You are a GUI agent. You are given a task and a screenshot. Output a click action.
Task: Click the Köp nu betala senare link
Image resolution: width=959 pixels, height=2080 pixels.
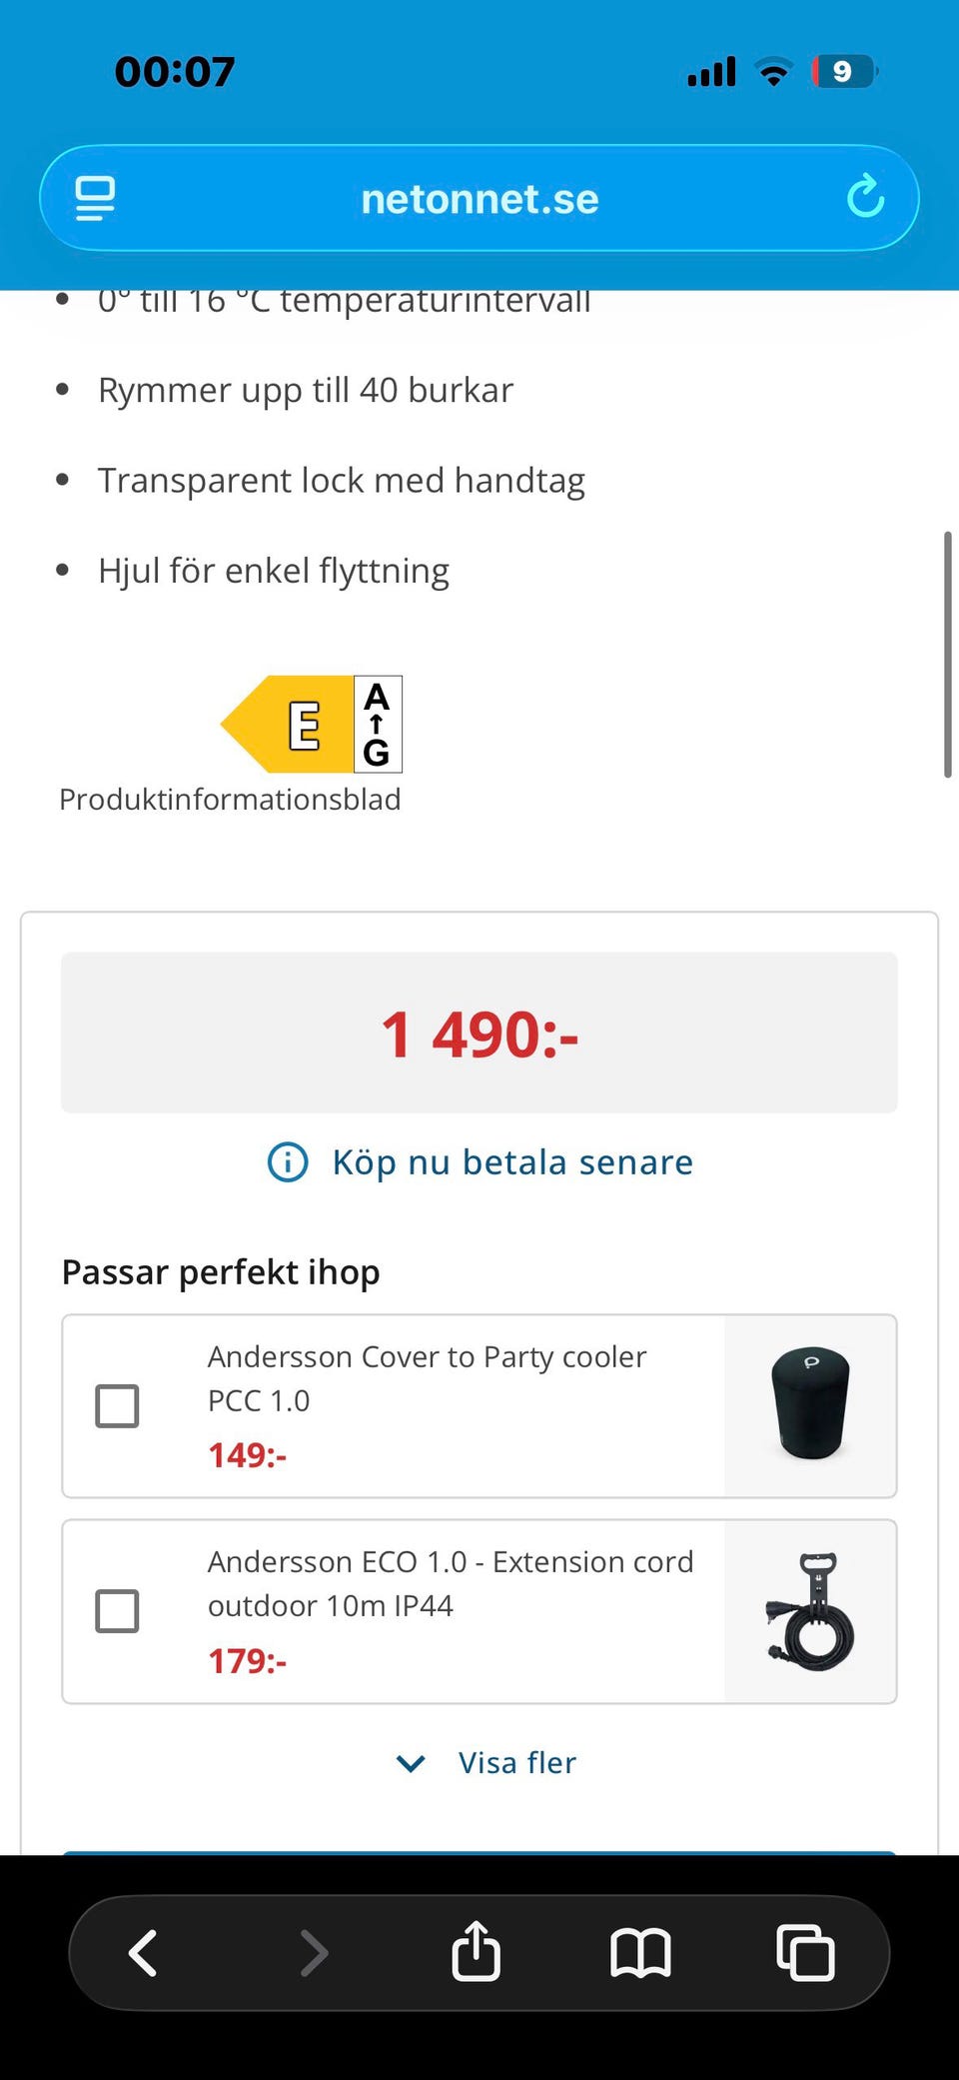click(512, 1162)
